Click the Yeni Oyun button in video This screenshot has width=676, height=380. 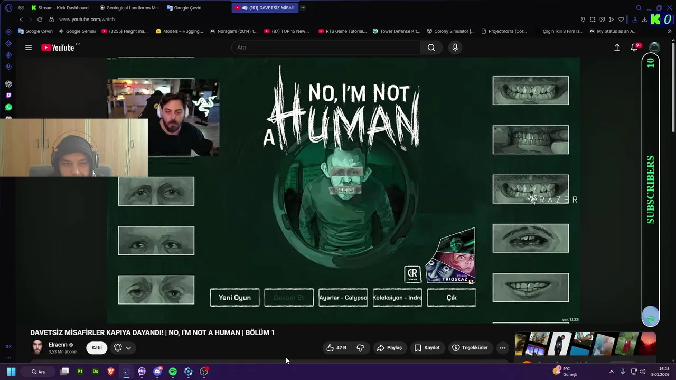pos(235,298)
